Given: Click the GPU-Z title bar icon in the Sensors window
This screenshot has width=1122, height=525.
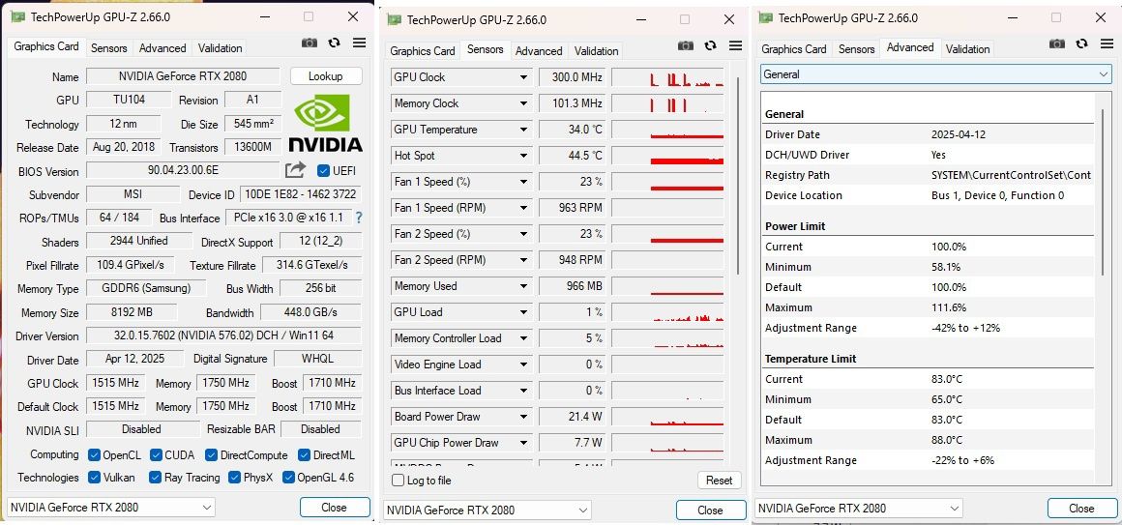Looking at the screenshot, I should tap(394, 19).
